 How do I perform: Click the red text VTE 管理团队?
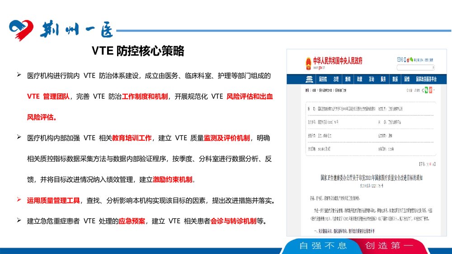48,97
